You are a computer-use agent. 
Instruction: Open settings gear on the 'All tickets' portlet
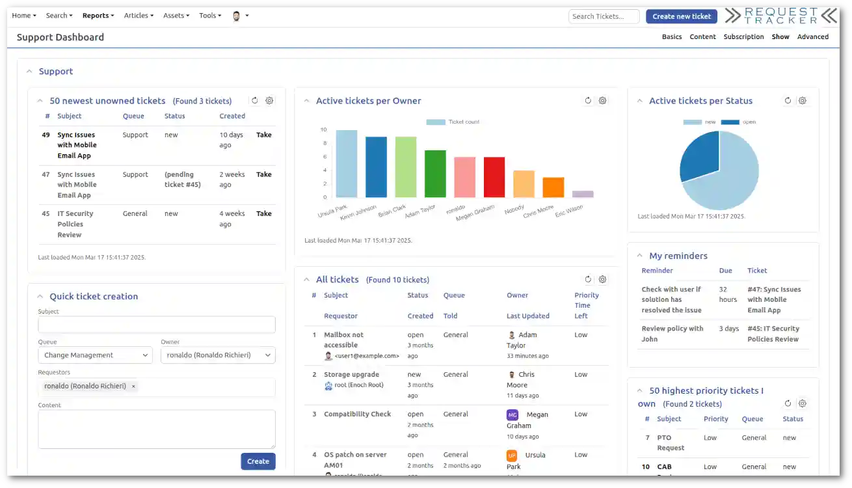602,279
